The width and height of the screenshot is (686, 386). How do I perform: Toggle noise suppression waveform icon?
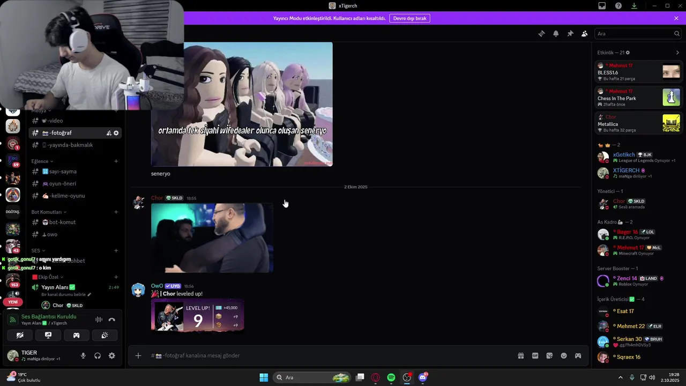(x=99, y=320)
